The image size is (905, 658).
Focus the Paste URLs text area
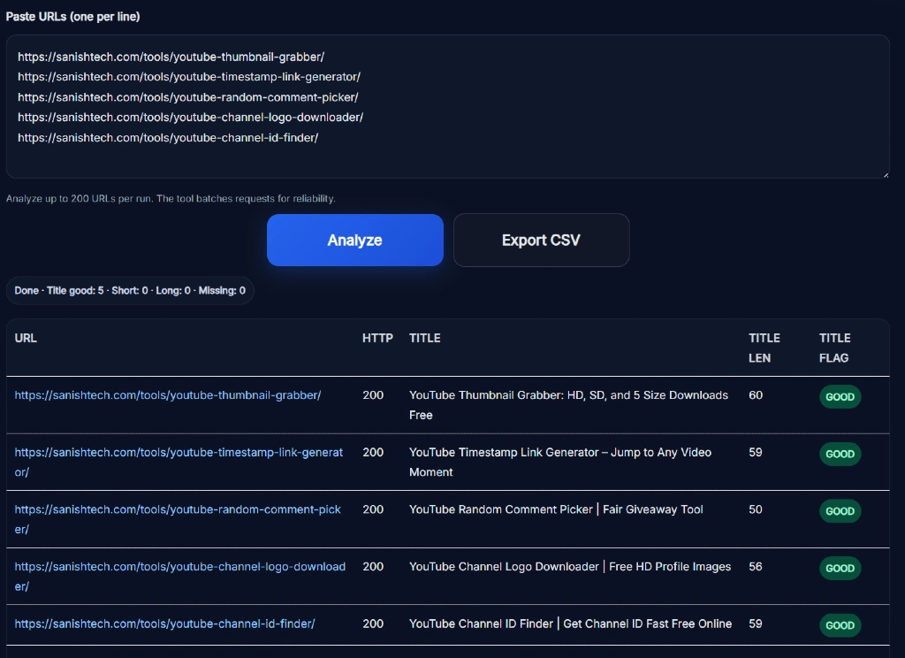[x=447, y=106]
